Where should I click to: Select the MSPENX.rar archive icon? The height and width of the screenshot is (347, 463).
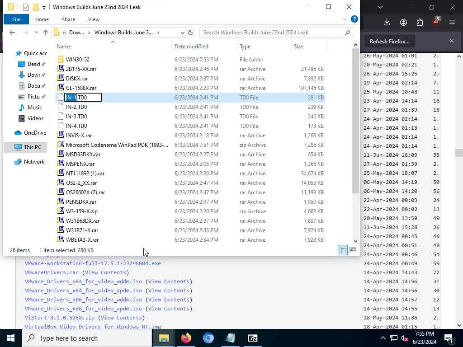click(61, 164)
